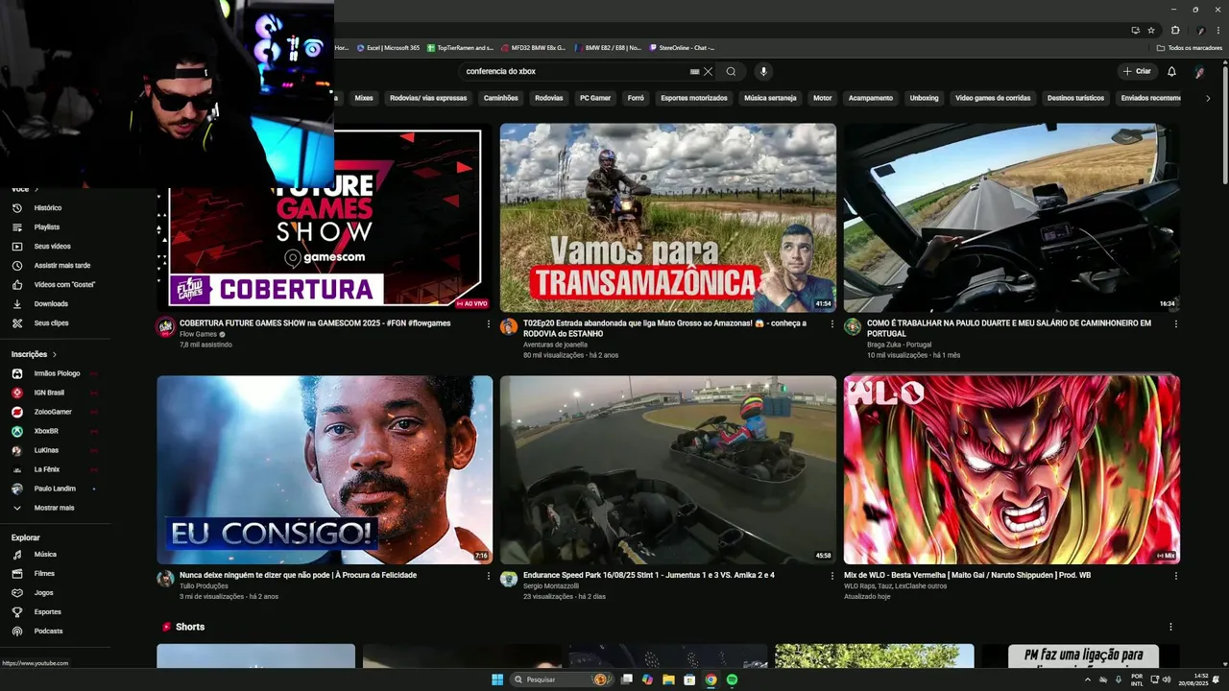Open the Windows Start menu

[x=497, y=679]
